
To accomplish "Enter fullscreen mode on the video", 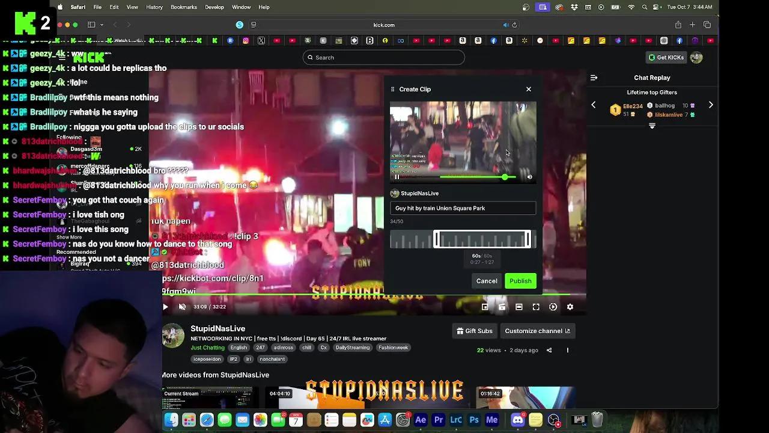I will point(536,307).
